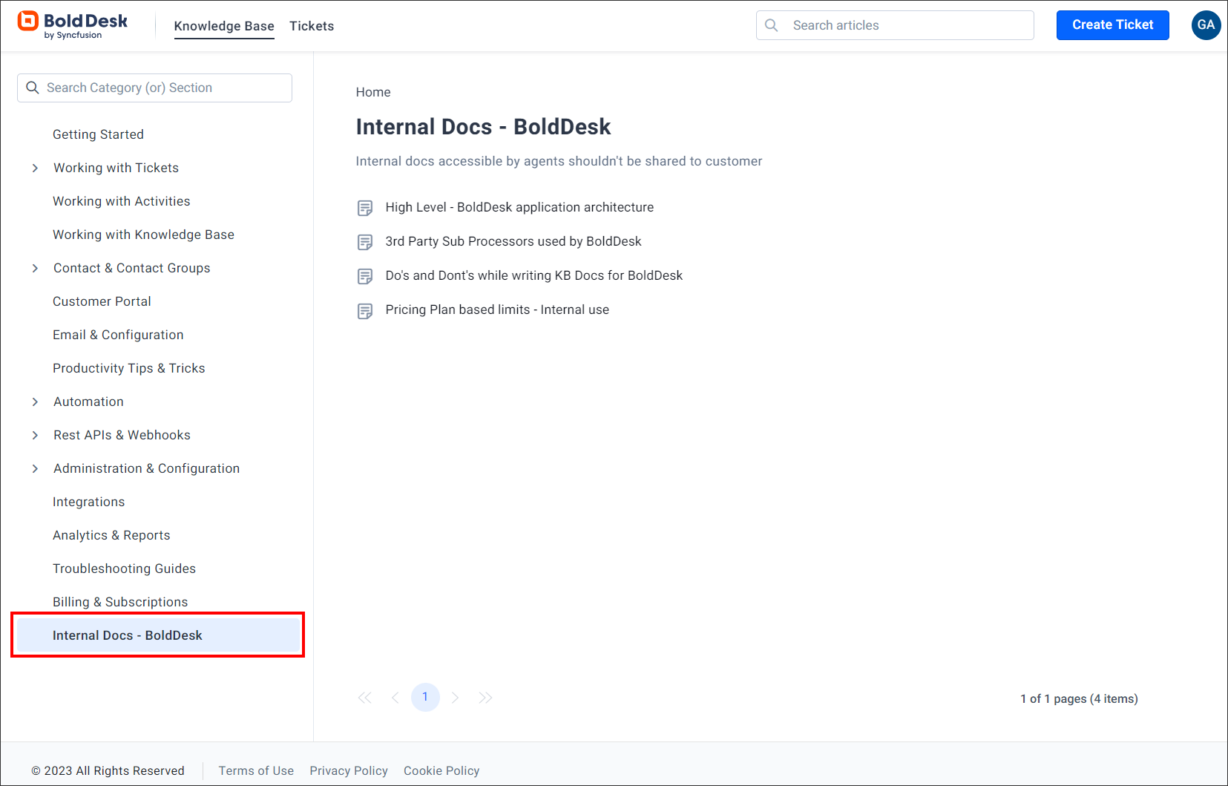
Task: Click the document icon beside High Level article
Action: 365,208
